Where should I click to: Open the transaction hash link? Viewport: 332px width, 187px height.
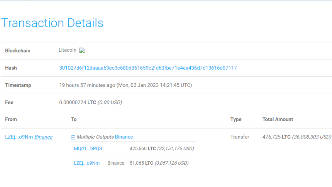(x=148, y=68)
